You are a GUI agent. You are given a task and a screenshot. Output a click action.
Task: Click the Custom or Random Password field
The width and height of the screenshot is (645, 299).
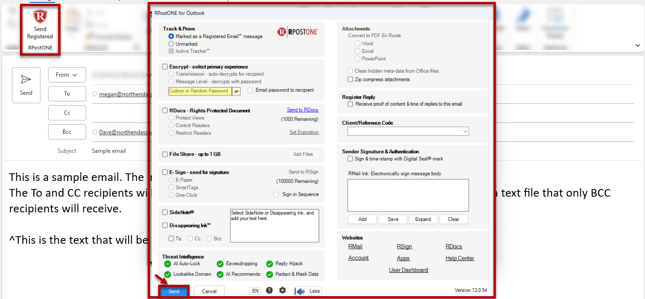(x=200, y=91)
